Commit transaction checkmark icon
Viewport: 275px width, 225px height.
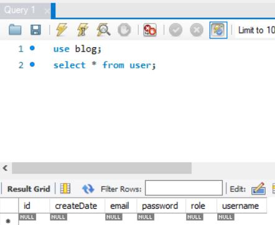[x=175, y=30]
